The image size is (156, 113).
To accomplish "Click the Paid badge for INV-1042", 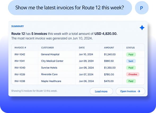I will pyautogui.click(x=131, y=55).
